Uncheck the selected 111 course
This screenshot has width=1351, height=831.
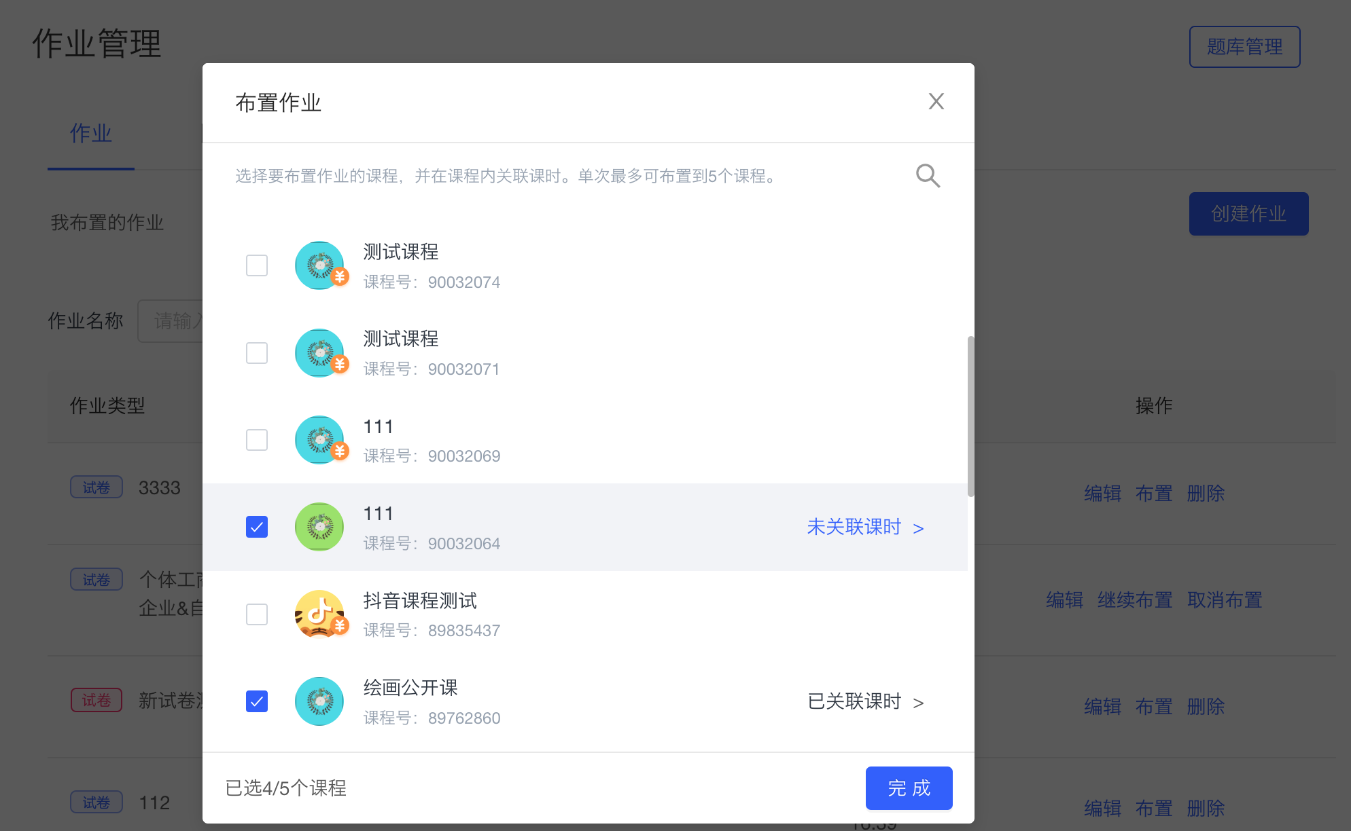[x=256, y=526]
